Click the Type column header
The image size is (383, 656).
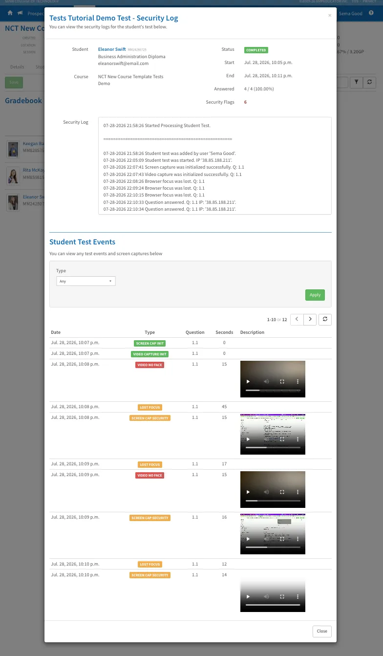coord(149,332)
